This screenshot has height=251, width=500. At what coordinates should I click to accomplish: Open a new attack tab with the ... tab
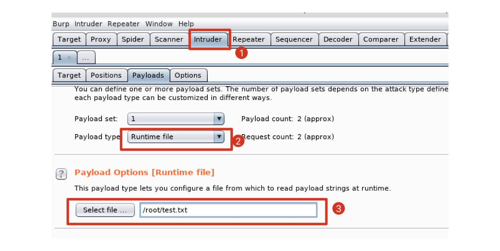coord(86,58)
